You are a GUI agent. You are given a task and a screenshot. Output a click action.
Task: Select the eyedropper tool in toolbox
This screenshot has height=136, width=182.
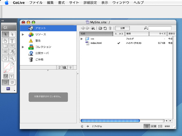pyautogui.click(x=12, y=52)
